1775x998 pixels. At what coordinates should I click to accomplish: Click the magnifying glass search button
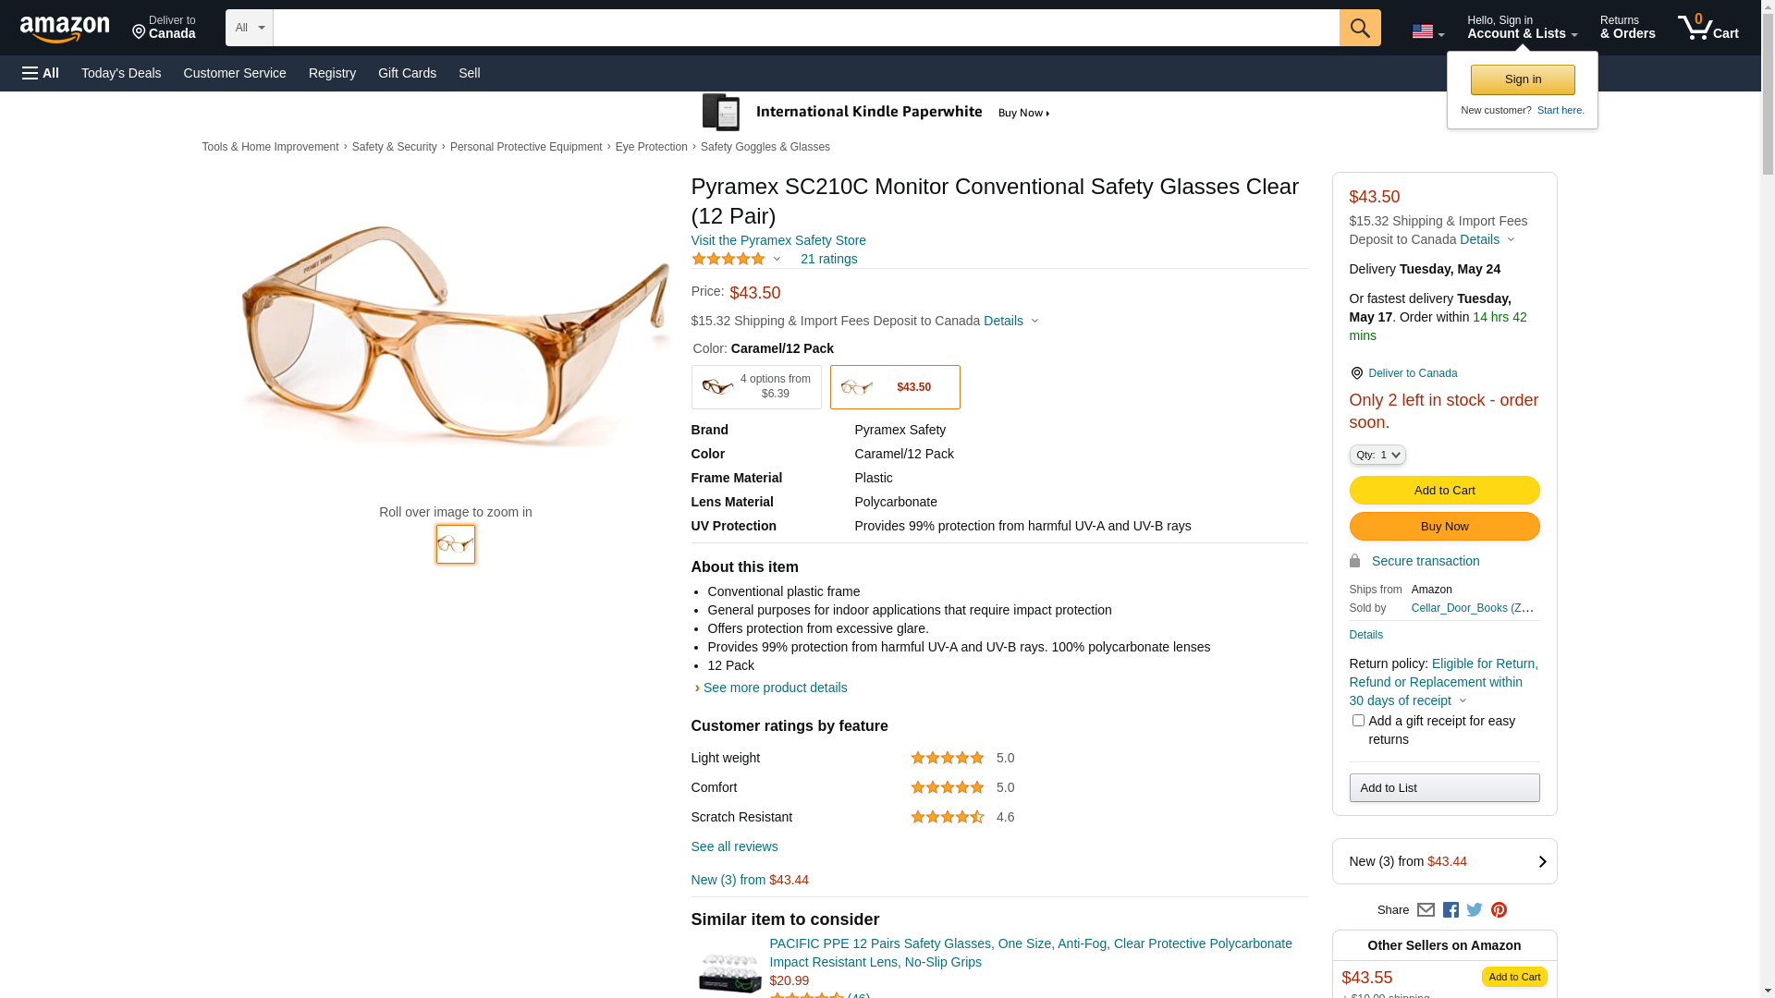click(1360, 28)
